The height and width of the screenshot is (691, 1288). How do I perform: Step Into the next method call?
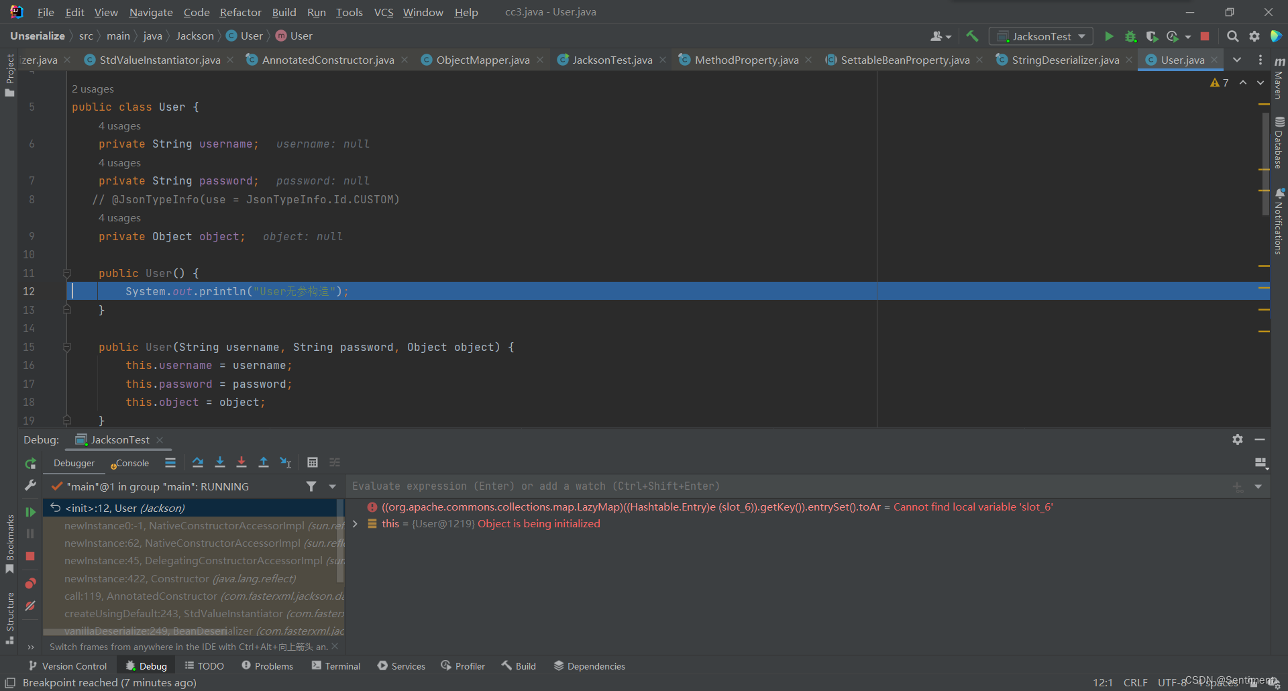coord(219,462)
